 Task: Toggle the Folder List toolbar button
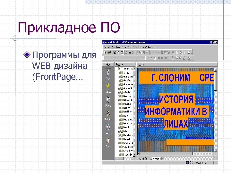[x=122, y=52]
